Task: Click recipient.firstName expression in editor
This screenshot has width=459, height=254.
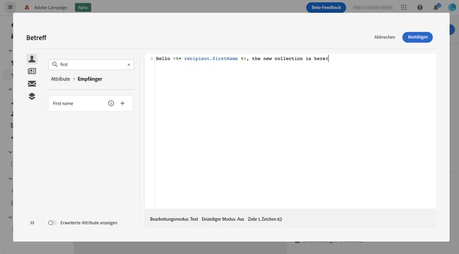Action: [x=211, y=59]
